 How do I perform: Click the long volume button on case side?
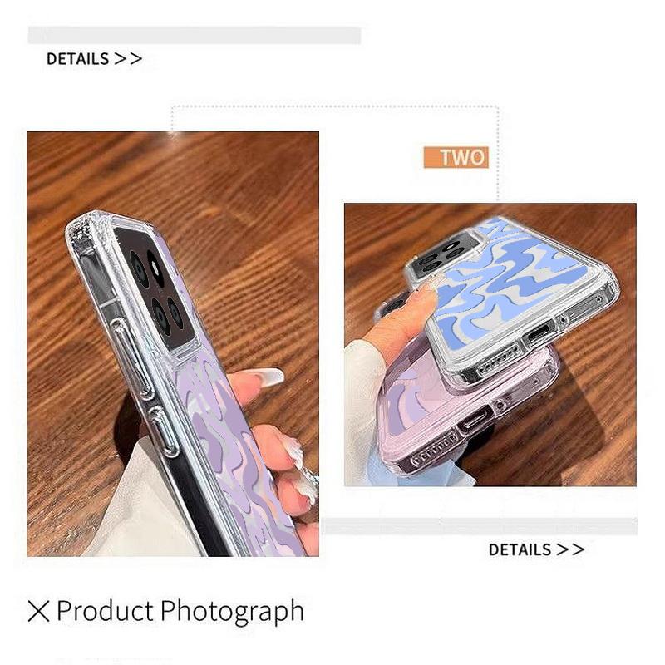click(x=131, y=357)
